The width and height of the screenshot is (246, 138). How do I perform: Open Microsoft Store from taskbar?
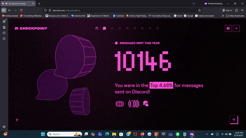coord(121,134)
